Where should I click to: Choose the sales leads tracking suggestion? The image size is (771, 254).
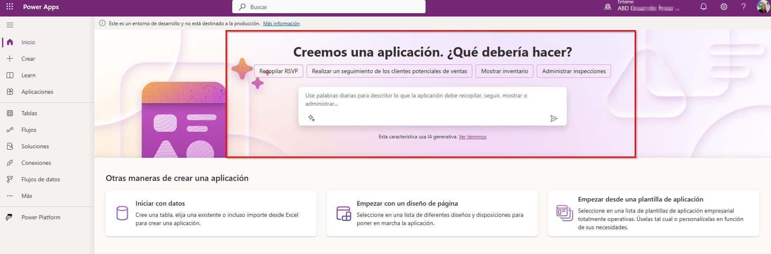coord(389,71)
